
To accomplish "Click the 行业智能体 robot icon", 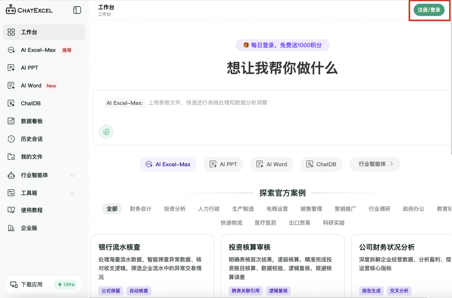I will click(x=11, y=175).
